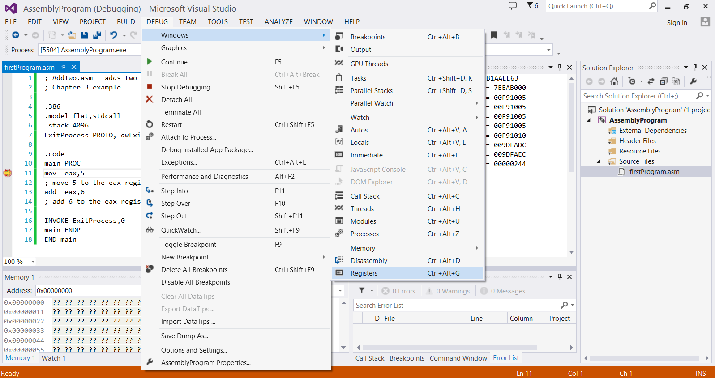Expand the Parallel Watch submenu
Viewport: 715px width, 378px height.
(x=408, y=103)
